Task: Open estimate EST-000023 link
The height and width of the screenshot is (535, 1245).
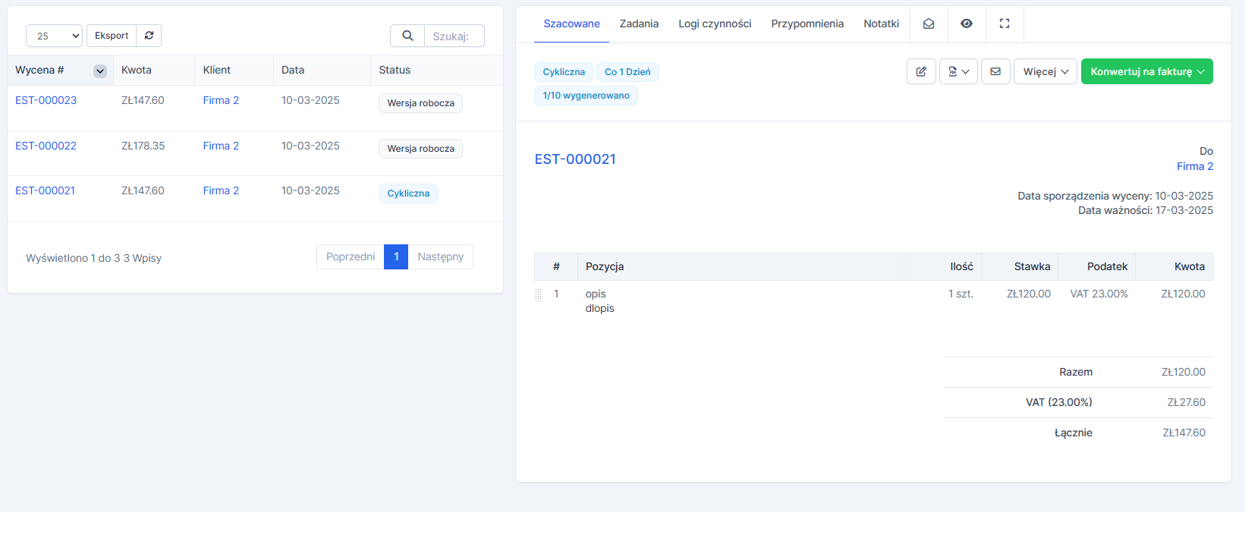Action: 46,100
